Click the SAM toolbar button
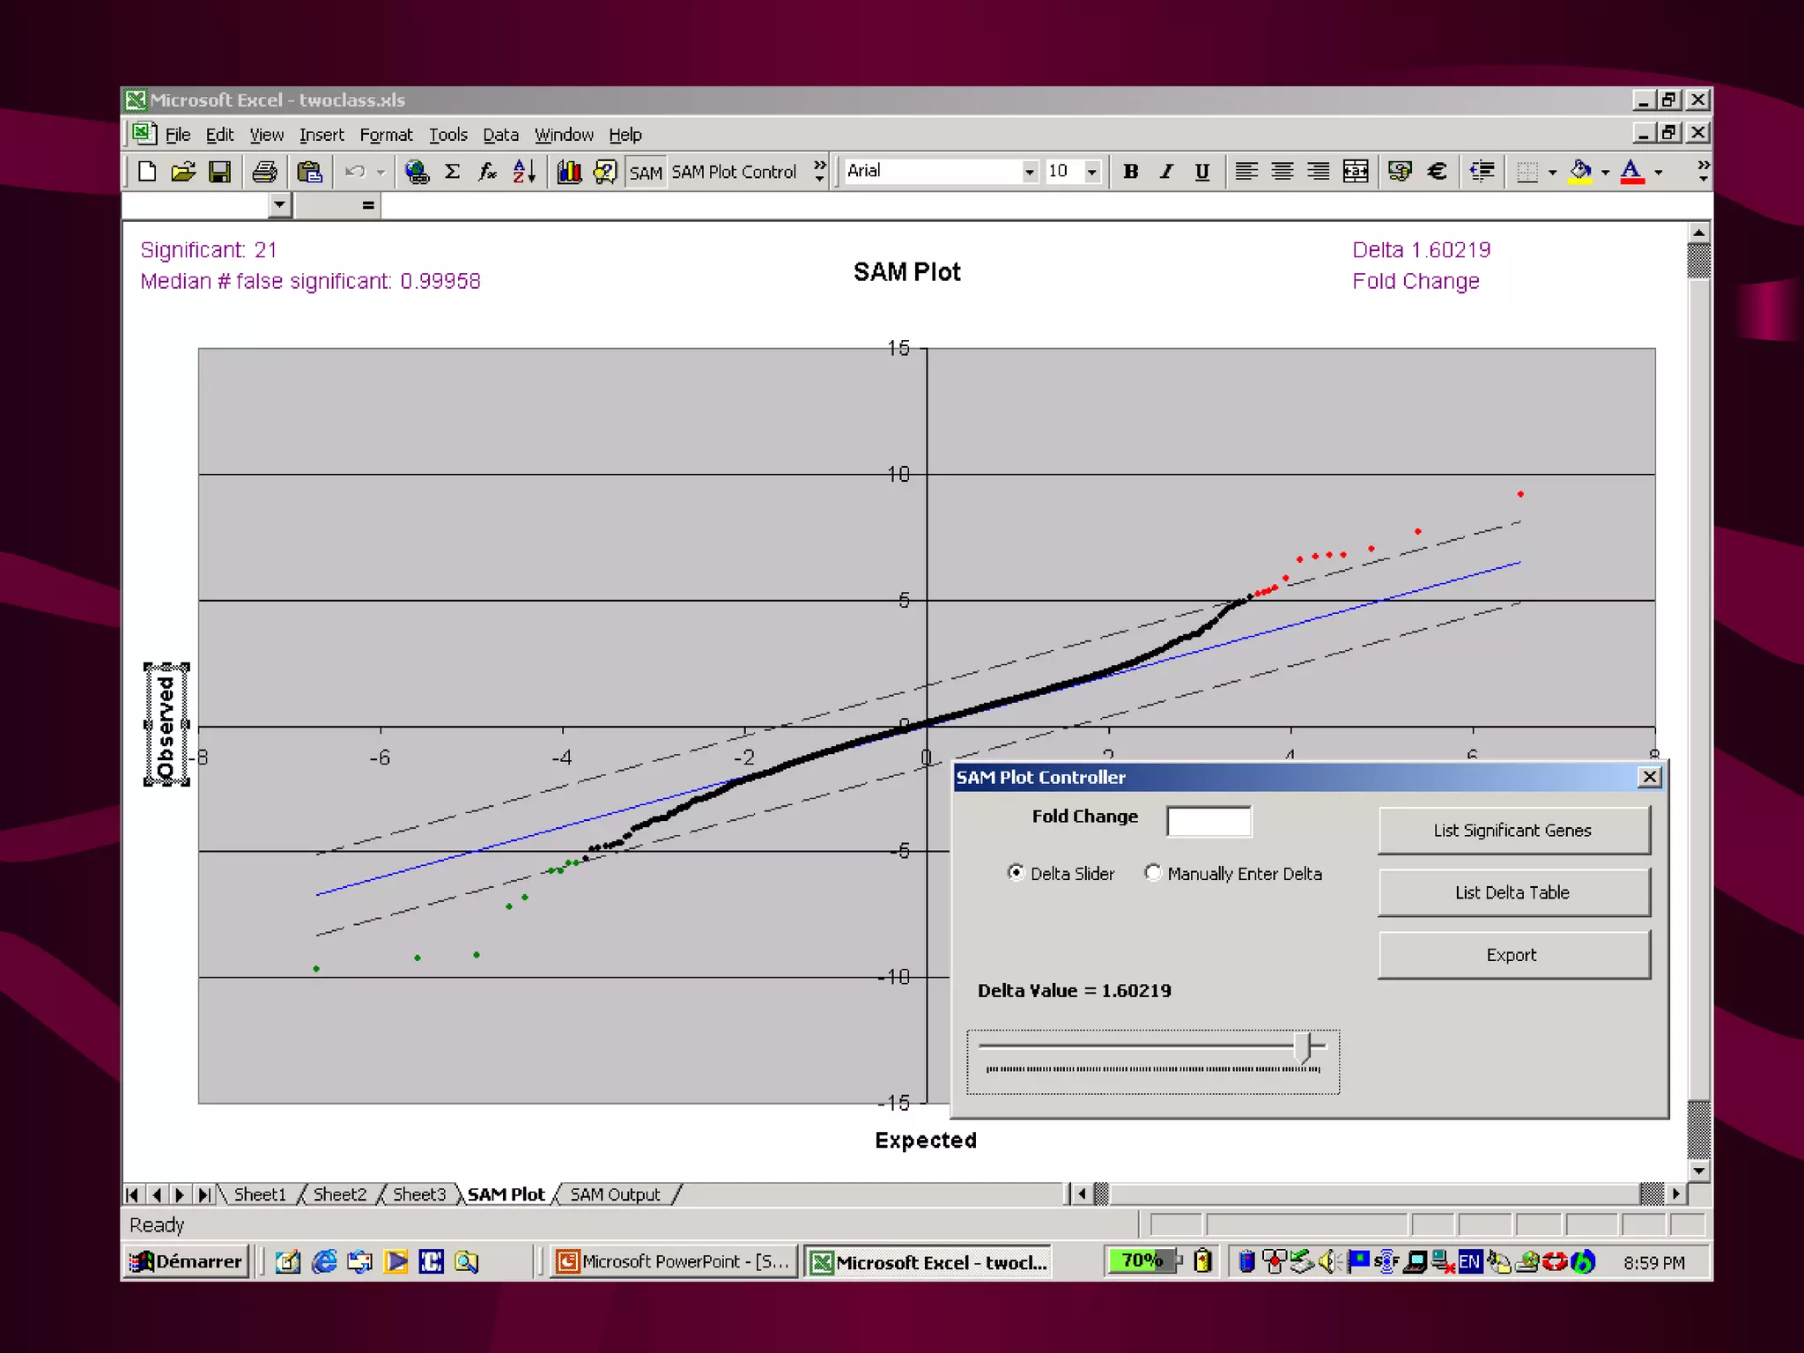 coord(646,173)
